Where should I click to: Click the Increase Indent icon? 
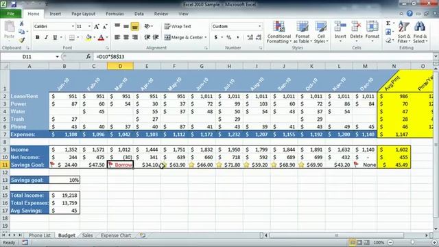click(x=156, y=37)
